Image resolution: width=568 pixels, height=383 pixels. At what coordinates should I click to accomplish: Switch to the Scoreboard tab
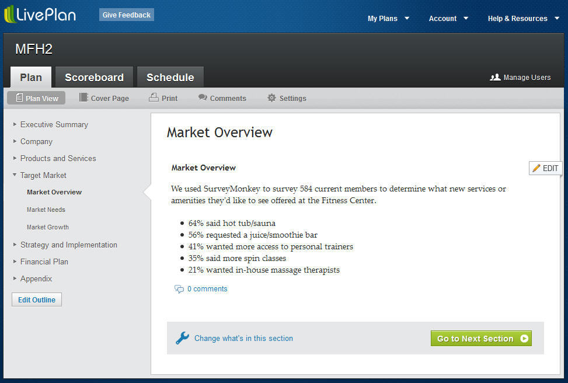click(x=93, y=76)
